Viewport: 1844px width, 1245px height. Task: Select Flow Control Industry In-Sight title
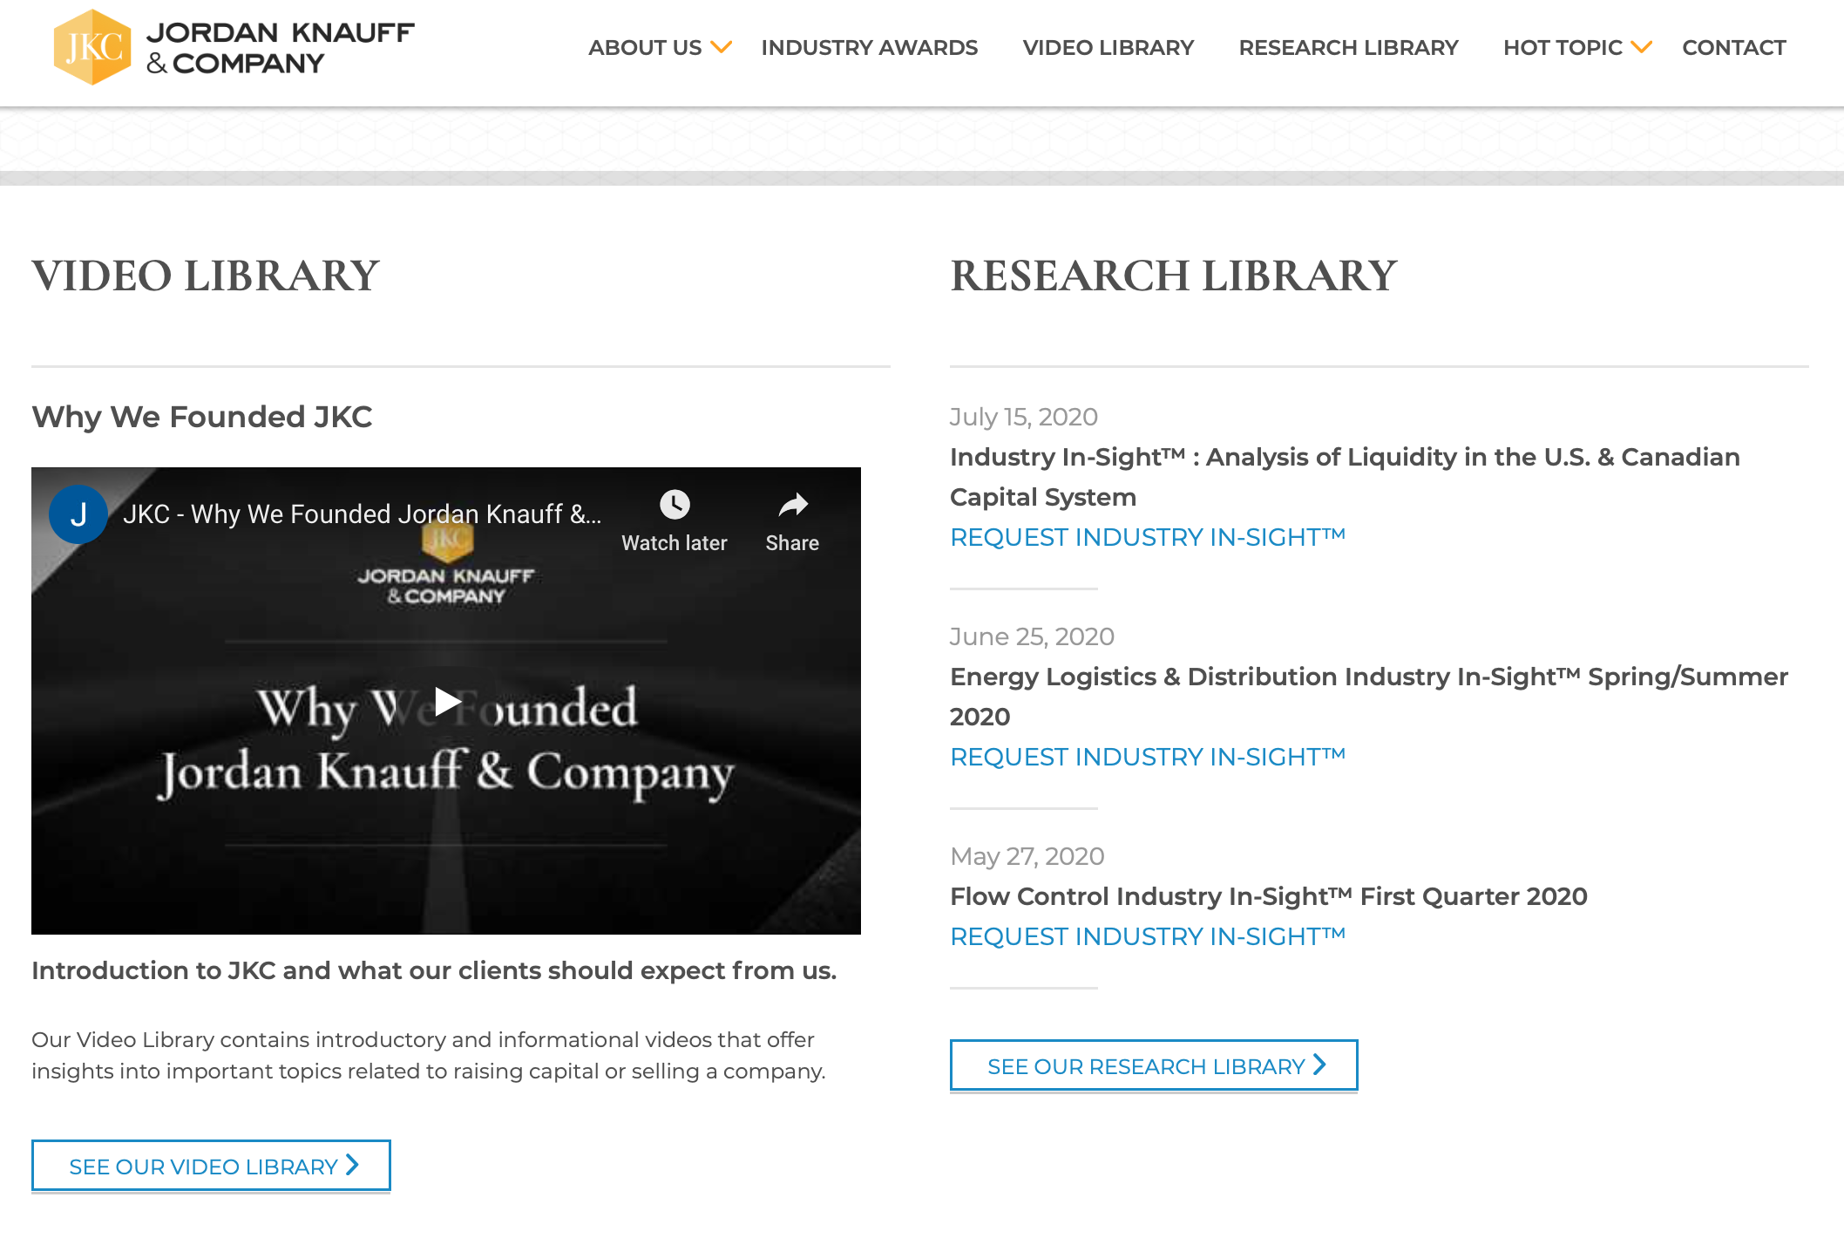[x=1269, y=896]
